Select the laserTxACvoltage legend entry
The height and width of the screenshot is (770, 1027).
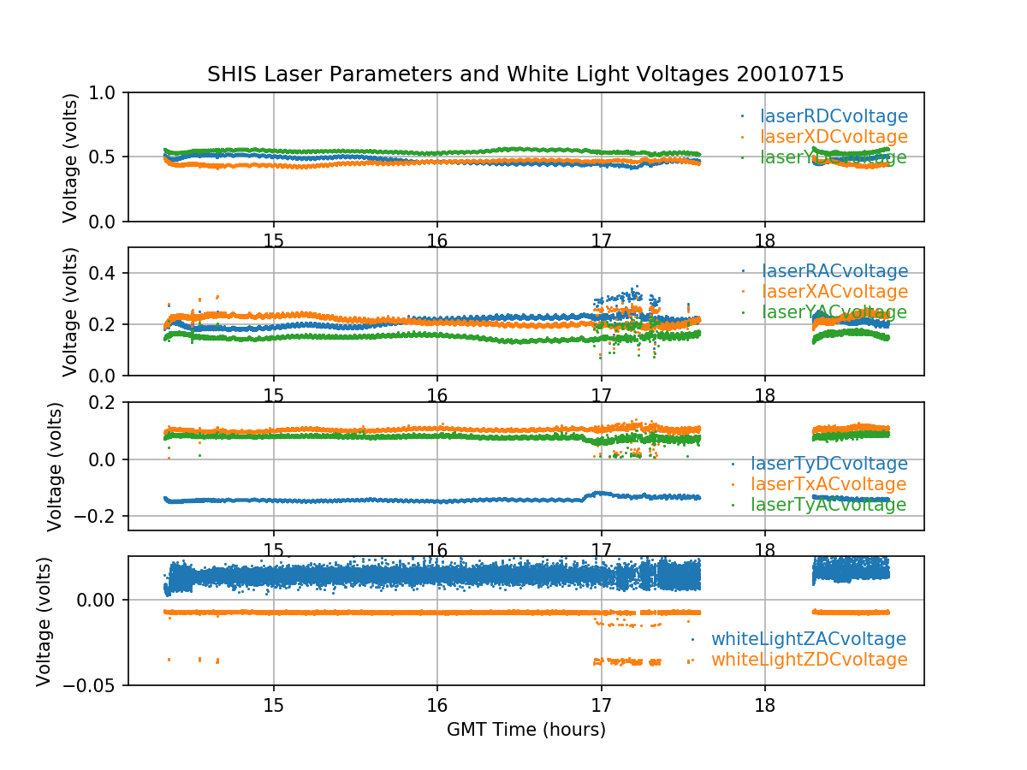[x=828, y=484]
